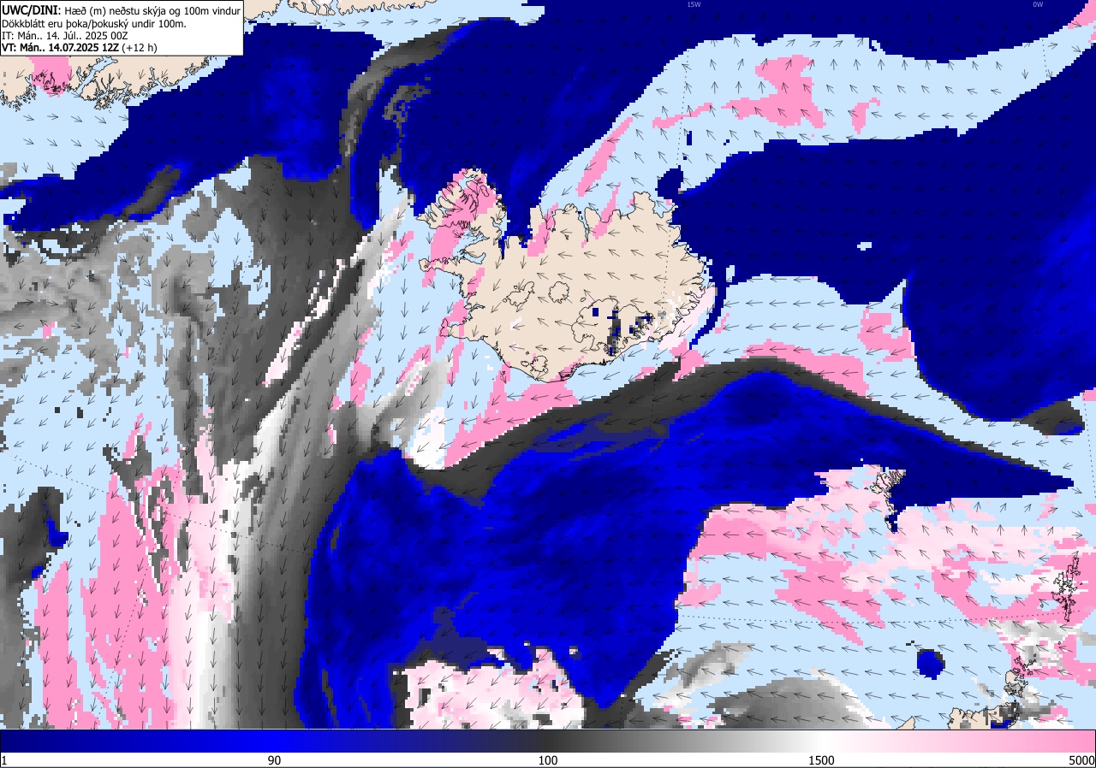1096x768 pixels.
Task: Click the 'VT: Mán.. 14.07.2025 12Z (+12 h)' line
Action: tap(79, 48)
